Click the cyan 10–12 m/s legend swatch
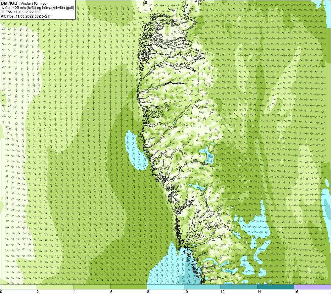The image size is (331, 294). tap(202, 287)
